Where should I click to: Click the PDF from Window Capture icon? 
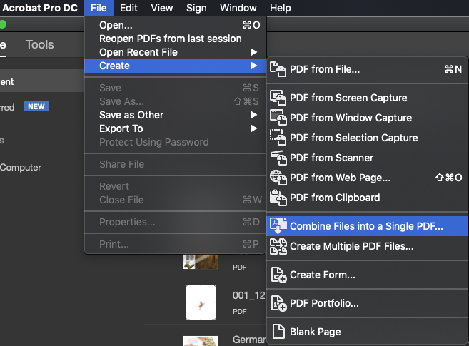[x=278, y=118]
